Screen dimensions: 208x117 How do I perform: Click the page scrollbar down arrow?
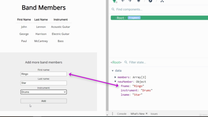tap(107, 115)
